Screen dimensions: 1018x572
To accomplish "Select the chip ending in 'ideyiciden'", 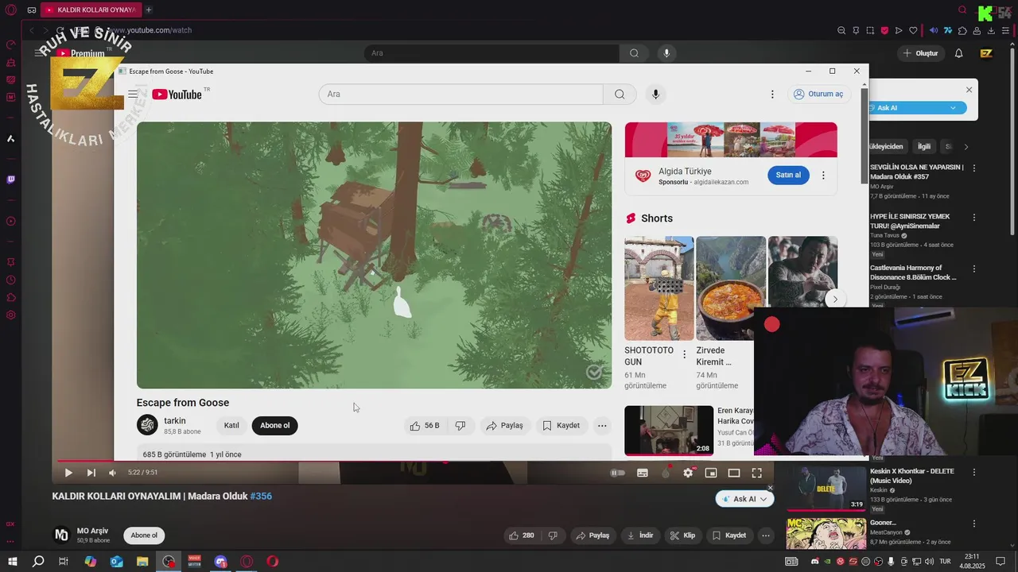I will coord(887,147).
